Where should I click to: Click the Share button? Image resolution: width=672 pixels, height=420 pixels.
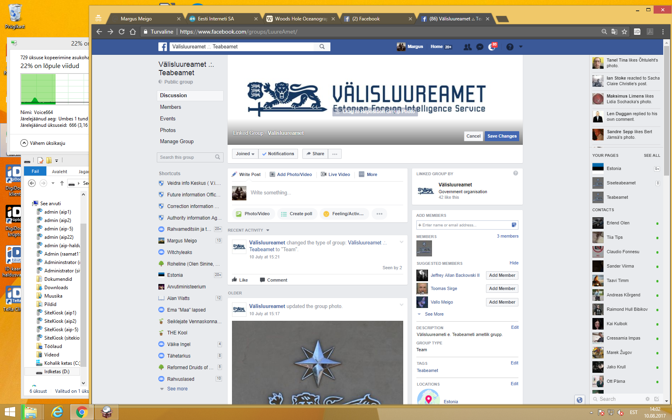315,154
